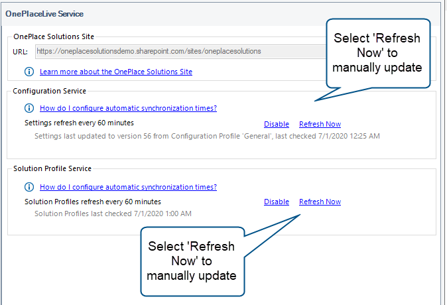Viewport: 447px width, 305px height.
Task: Open synchronization times help under Configuration Service
Action: click(128, 108)
